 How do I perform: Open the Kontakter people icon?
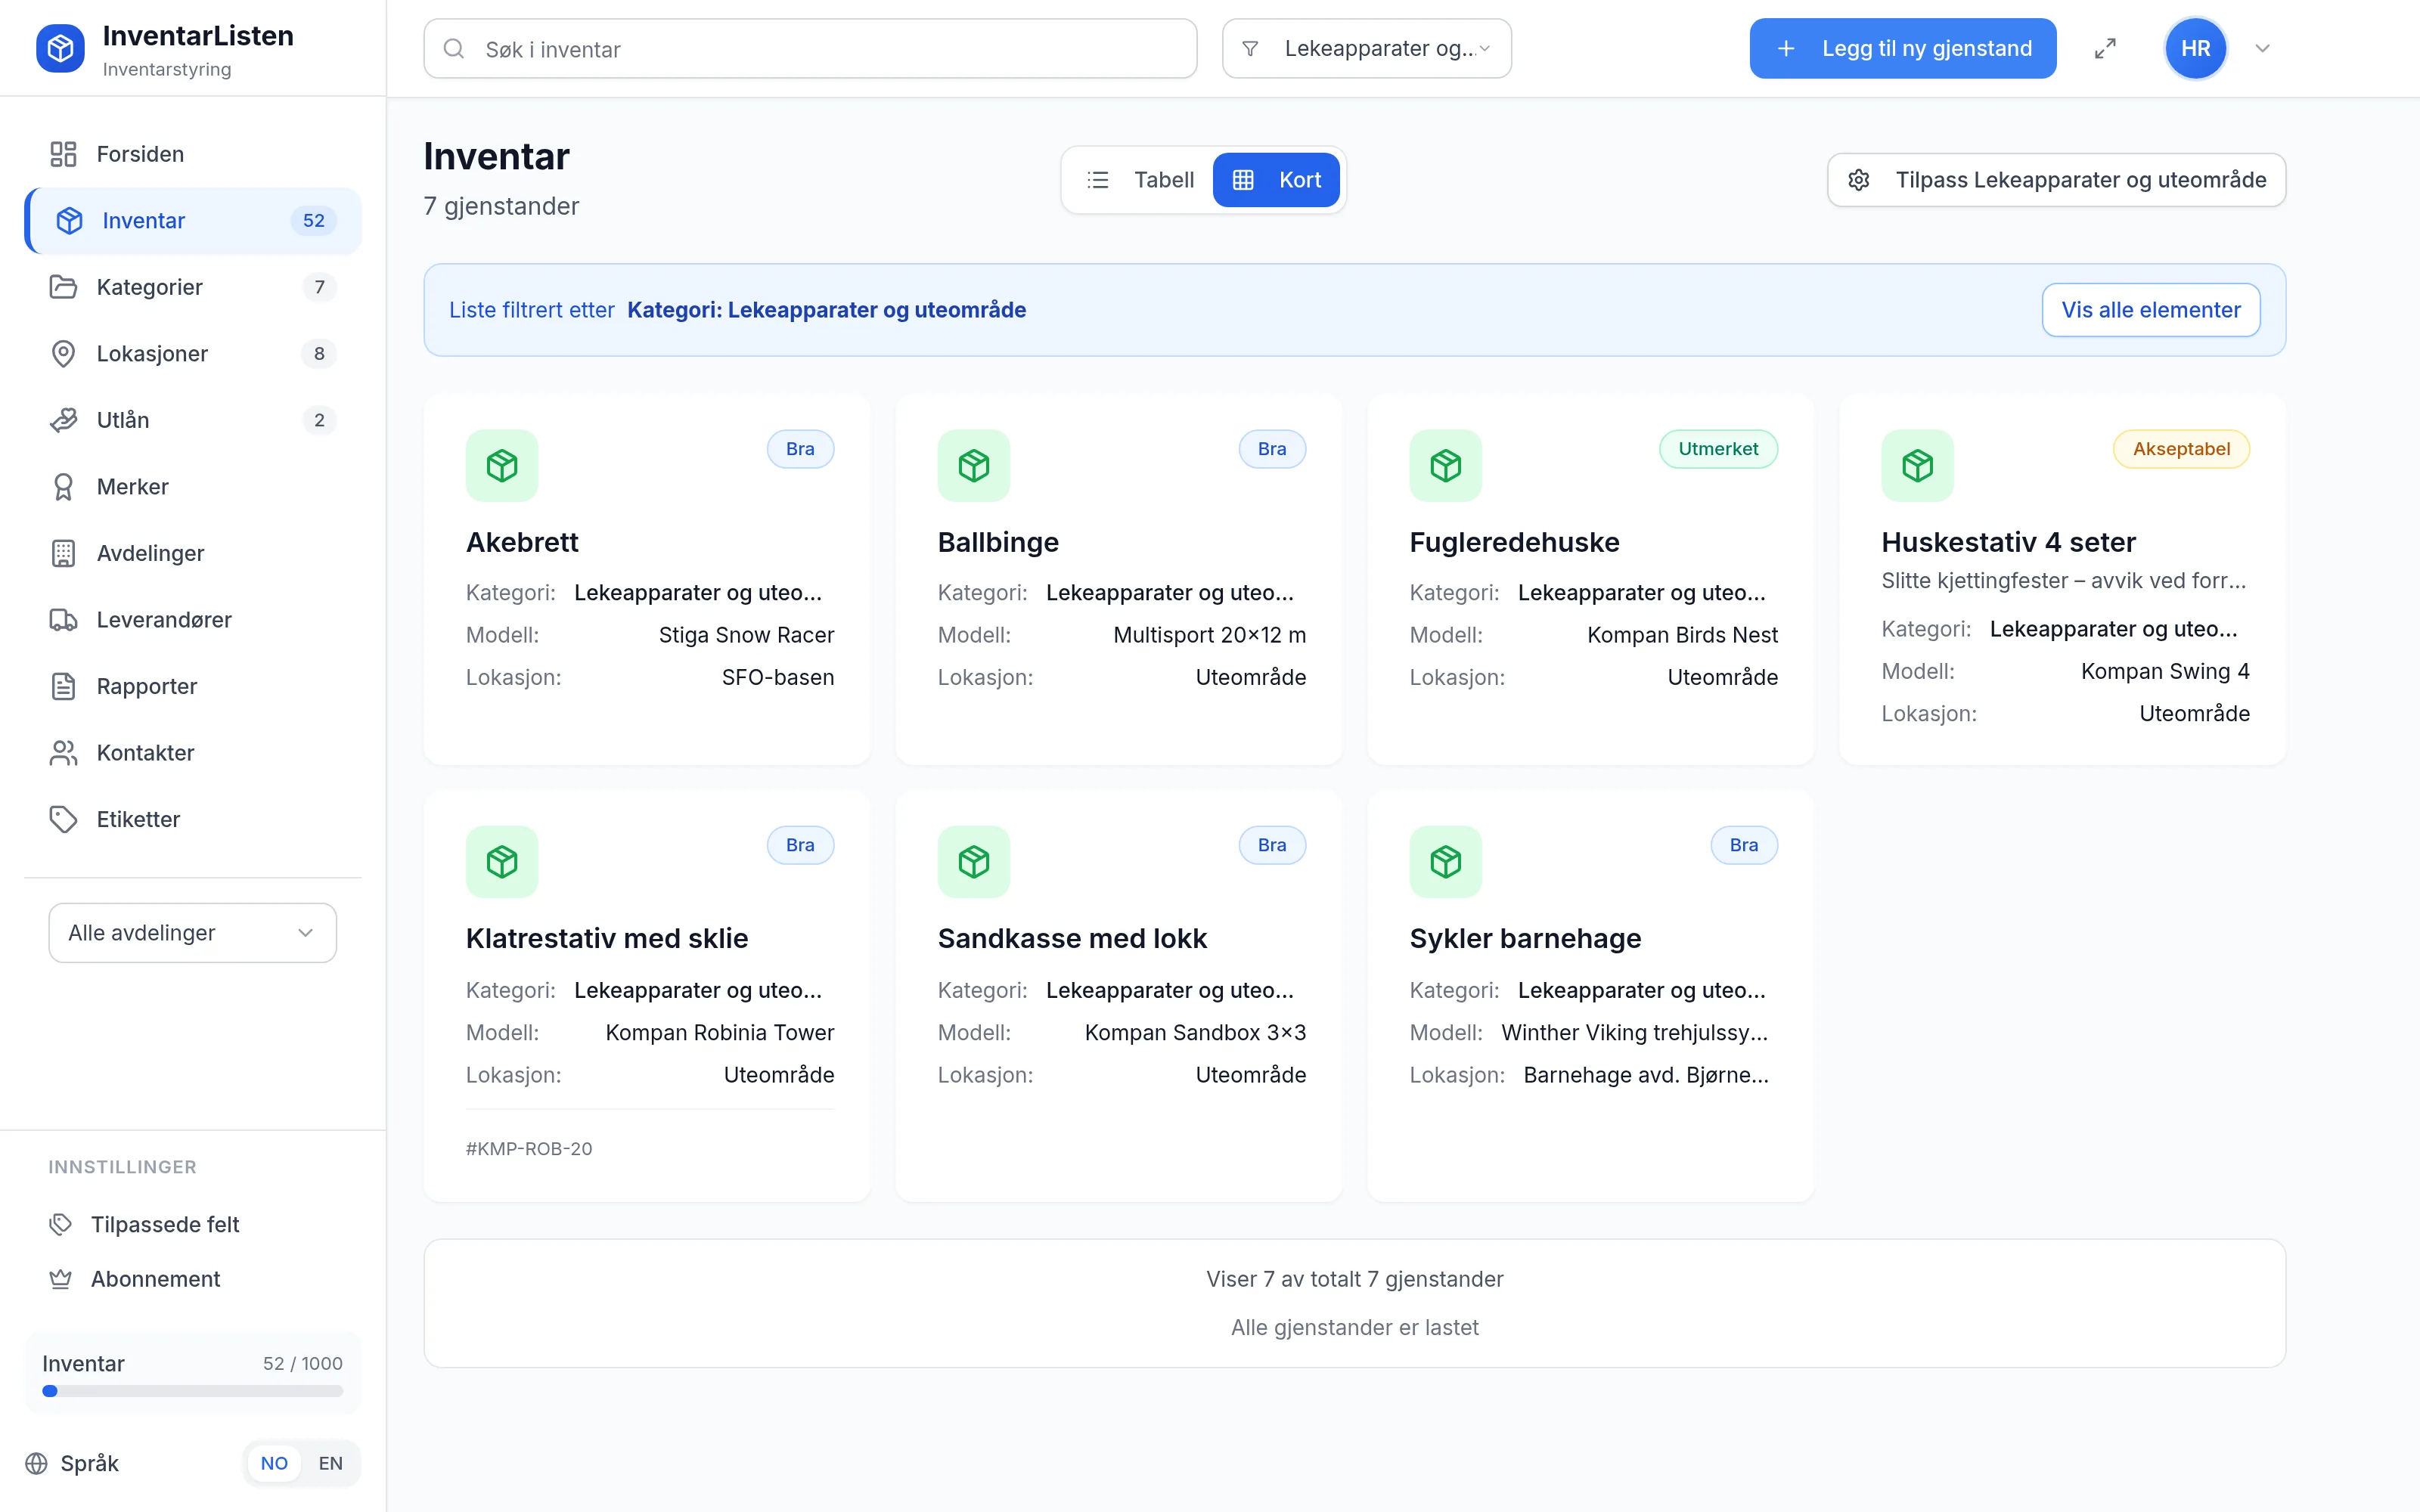63,753
